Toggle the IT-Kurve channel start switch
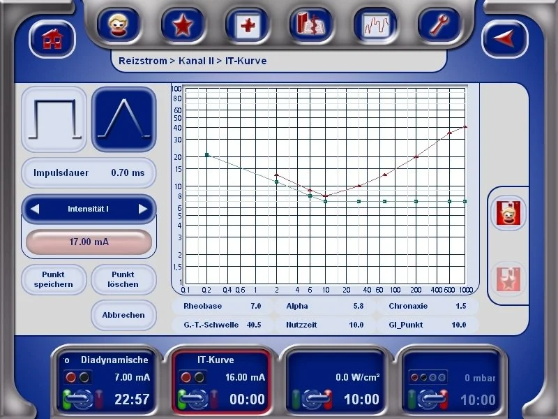Viewport: 558px width, 419px height. click(198, 399)
